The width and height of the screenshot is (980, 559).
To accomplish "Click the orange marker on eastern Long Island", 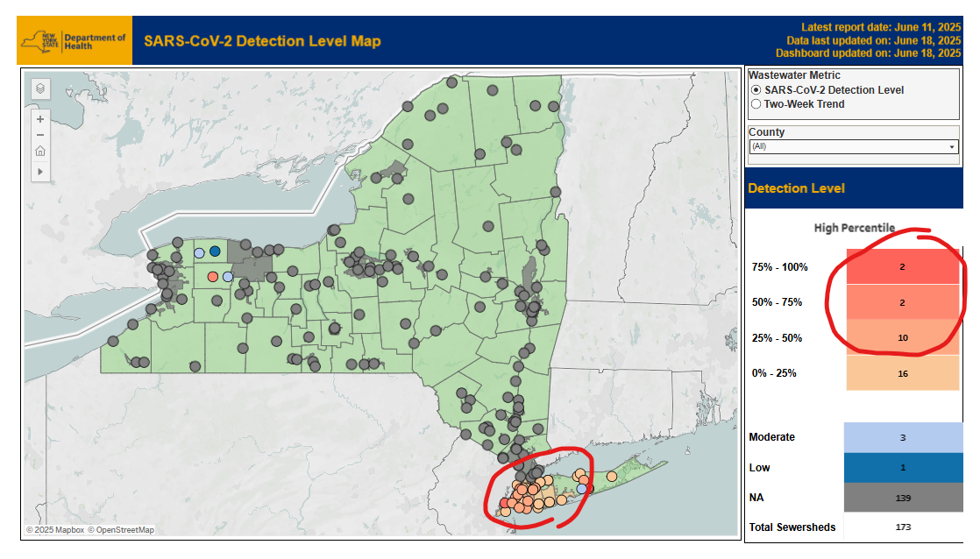I will 612,477.
